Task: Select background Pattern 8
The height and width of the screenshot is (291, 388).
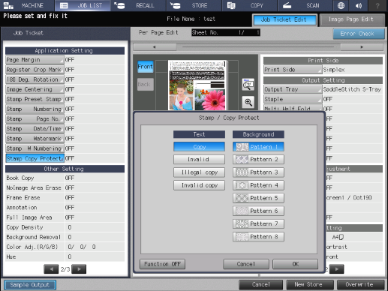Action: (x=258, y=237)
